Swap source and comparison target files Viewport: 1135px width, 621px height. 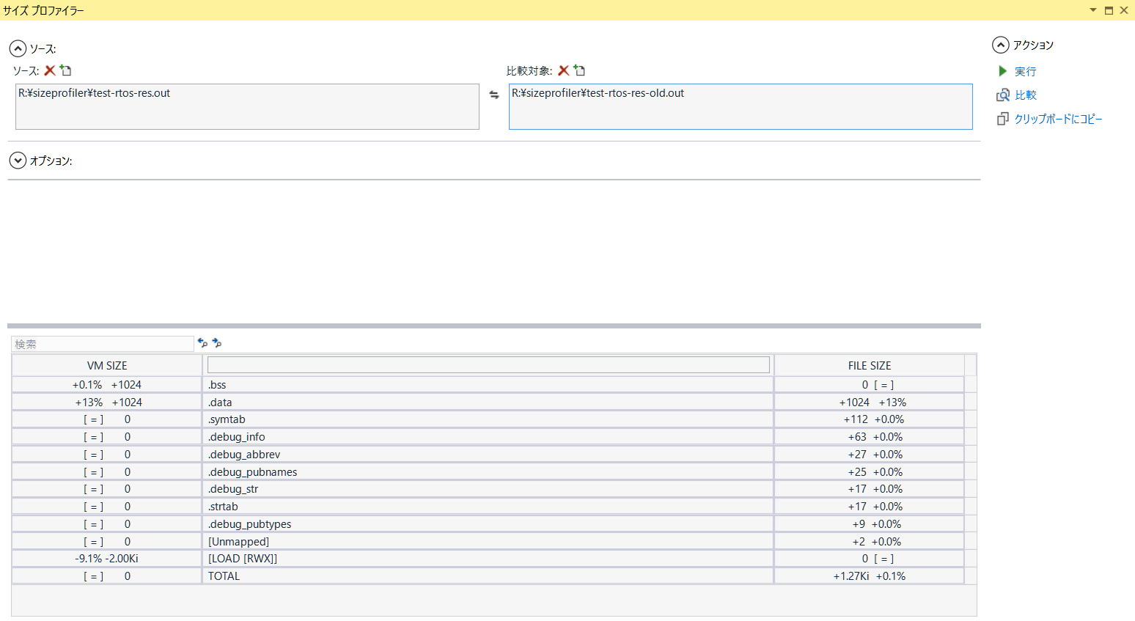coord(494,95)
